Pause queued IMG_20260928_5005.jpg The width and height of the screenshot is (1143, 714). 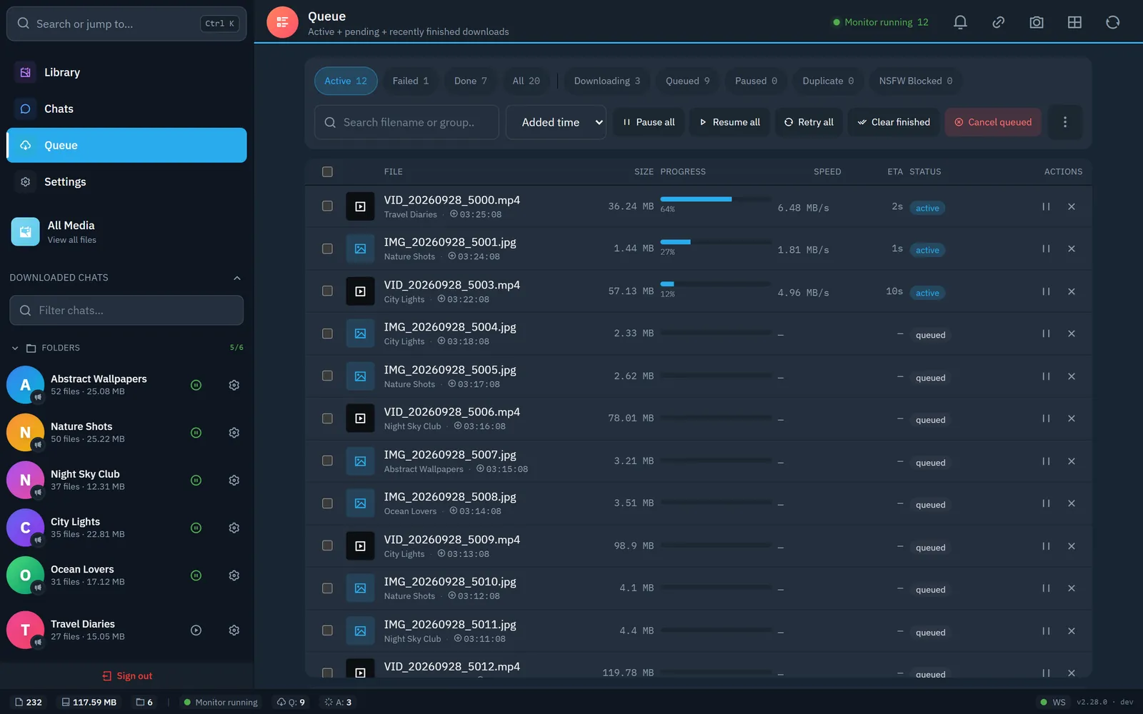(1046, 376)
